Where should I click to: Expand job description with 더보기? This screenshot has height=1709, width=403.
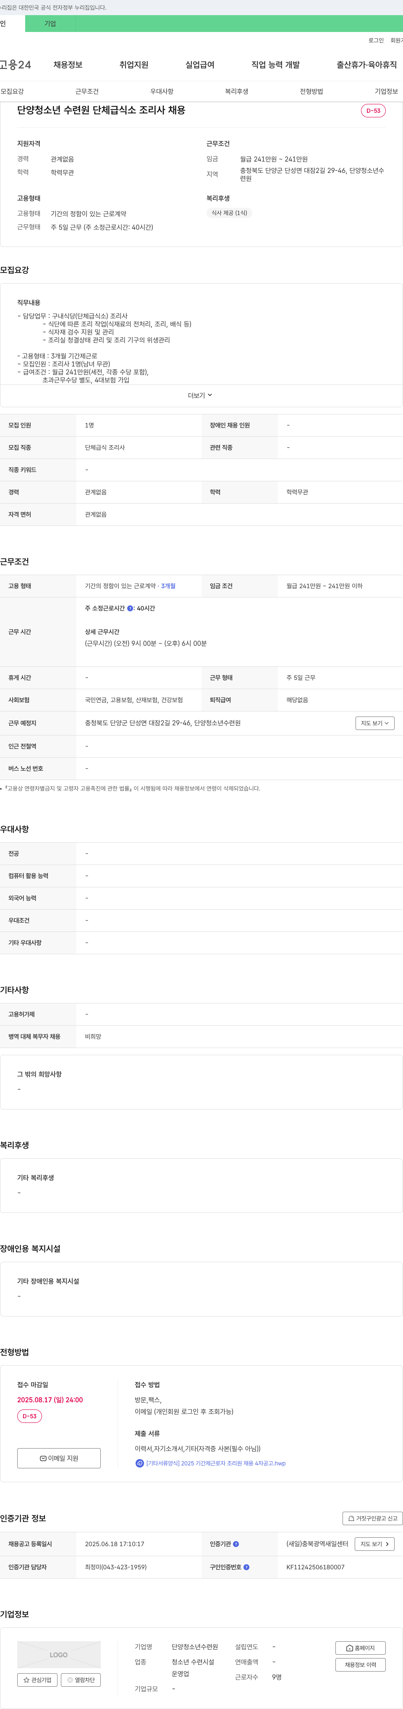click(201, 395)
